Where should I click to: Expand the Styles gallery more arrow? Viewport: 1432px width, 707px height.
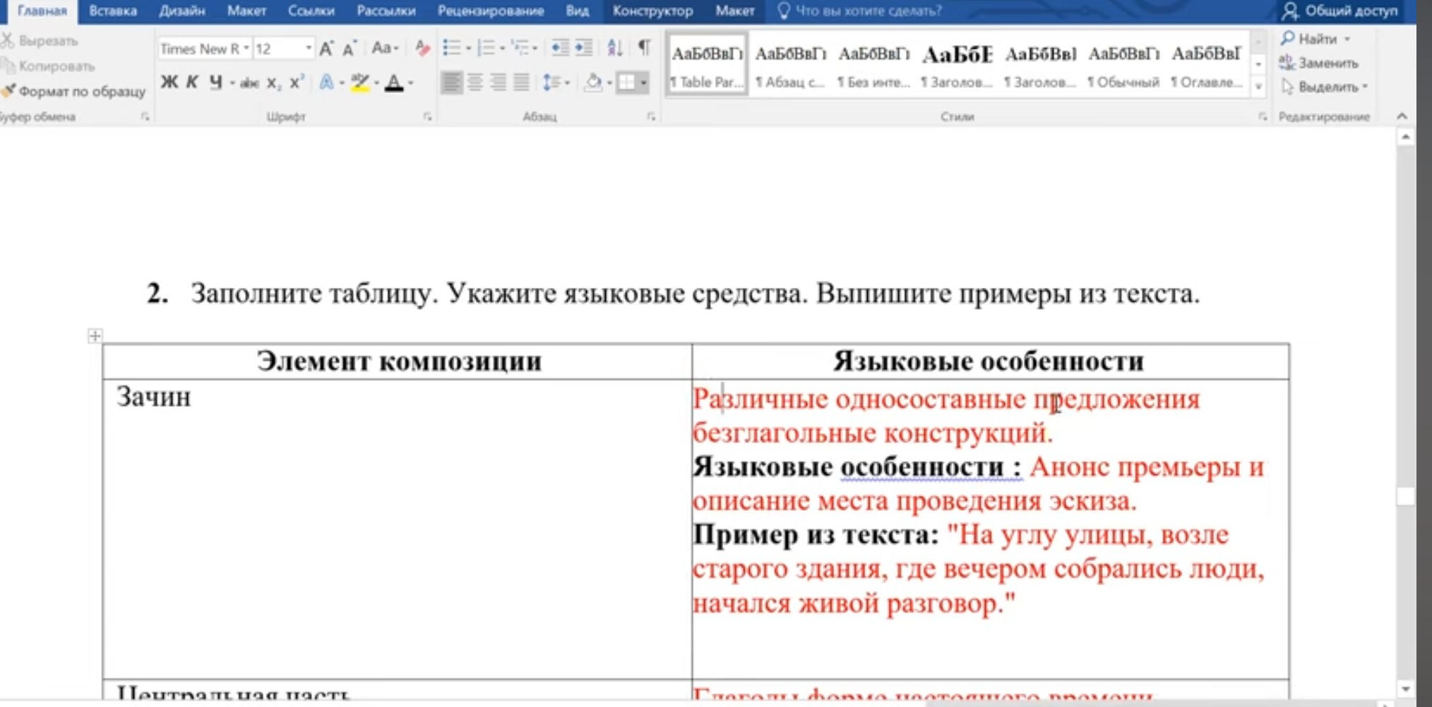[x=1258, y=87]
